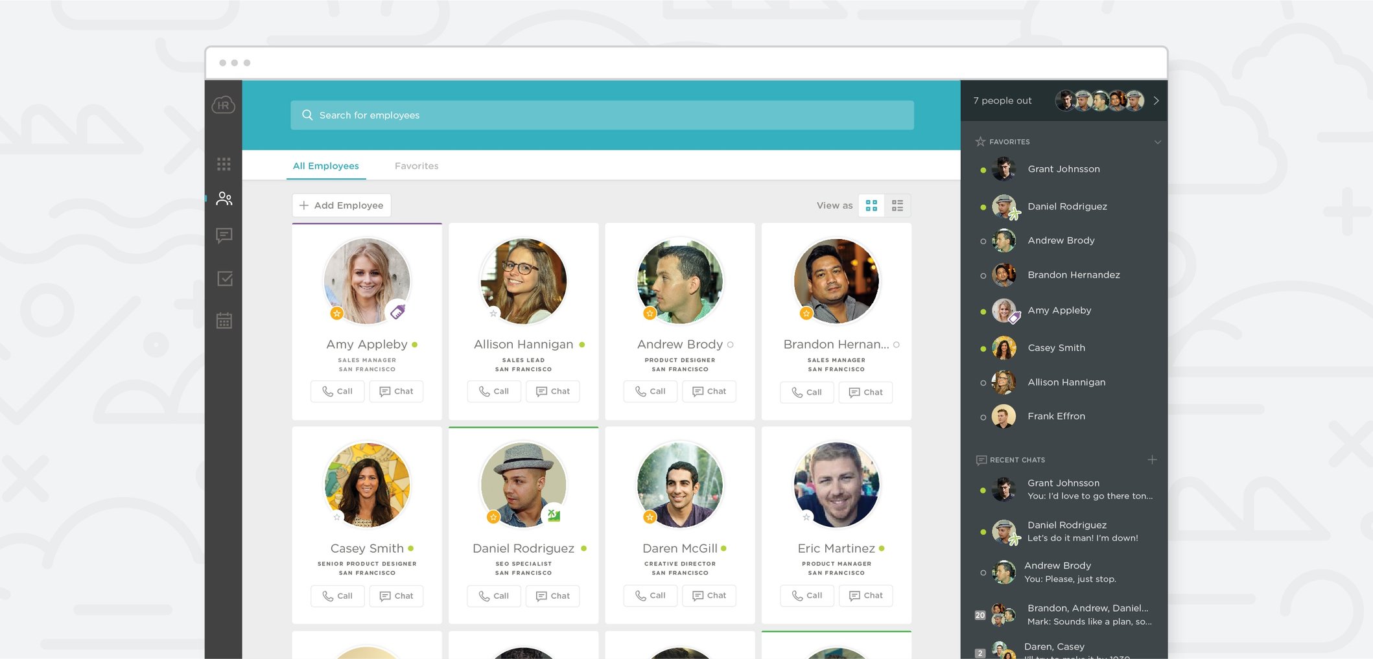The width and height of the screenshot is (1373, 659).
Task: Toggle the favorite star on Allison Hannigan's card
Action: (493, 313)
